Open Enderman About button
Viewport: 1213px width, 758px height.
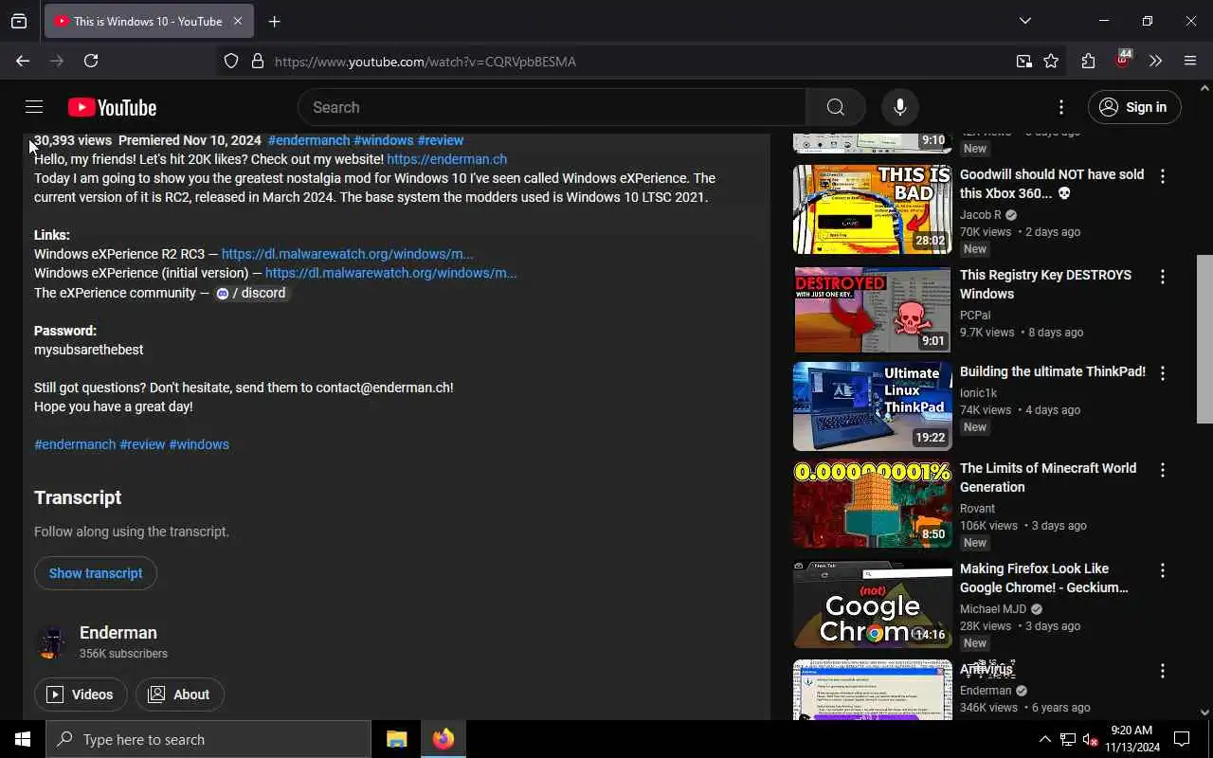pos(180,695)
